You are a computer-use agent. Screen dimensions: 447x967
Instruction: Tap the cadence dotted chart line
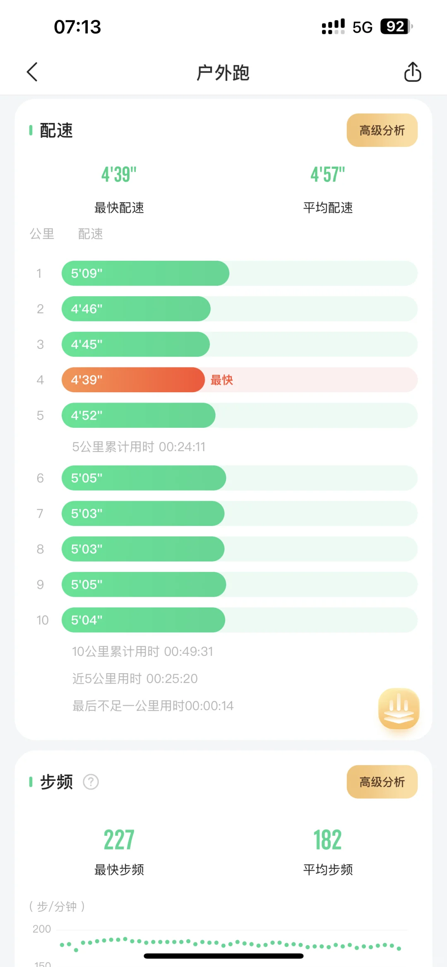(x=230, y=944)
